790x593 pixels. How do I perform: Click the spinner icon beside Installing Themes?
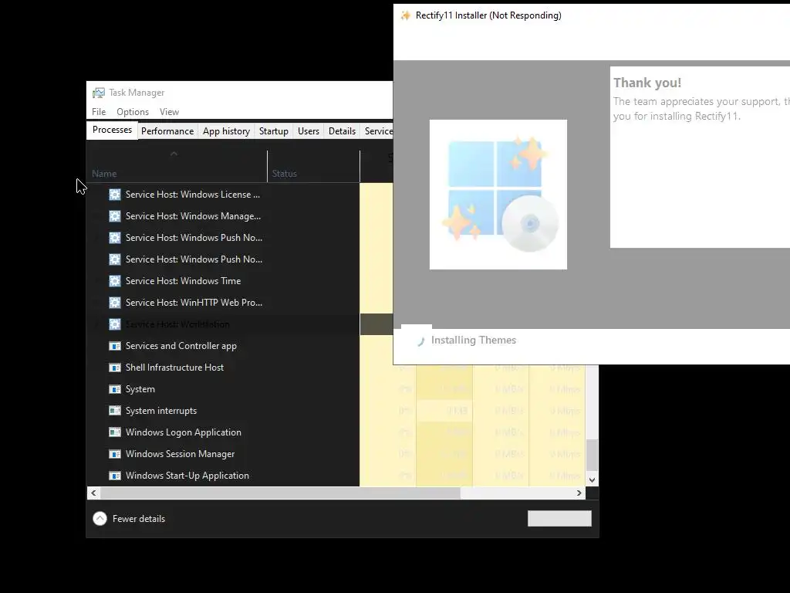420,341
